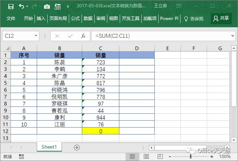Screen dimensions: 238x161
Task: Click the ribbon display options icon
Action: coord(179,6)
